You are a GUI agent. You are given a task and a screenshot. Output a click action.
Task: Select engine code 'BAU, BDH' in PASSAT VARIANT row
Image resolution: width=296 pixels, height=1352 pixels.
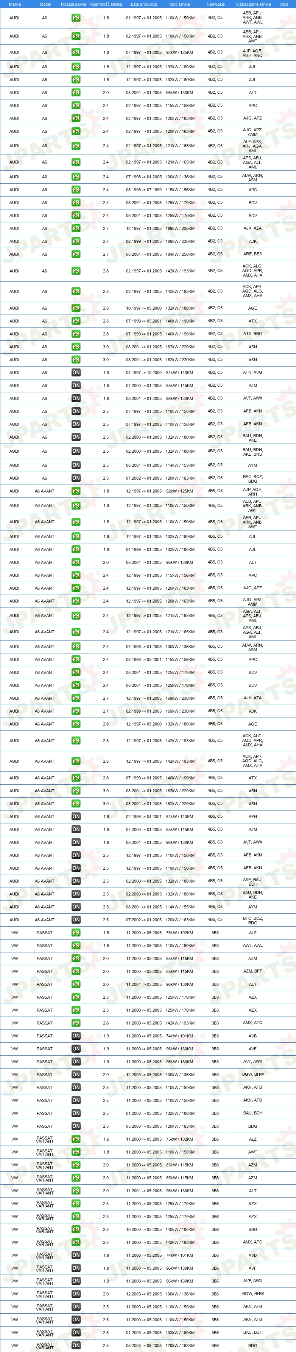tap(252, 1333)
